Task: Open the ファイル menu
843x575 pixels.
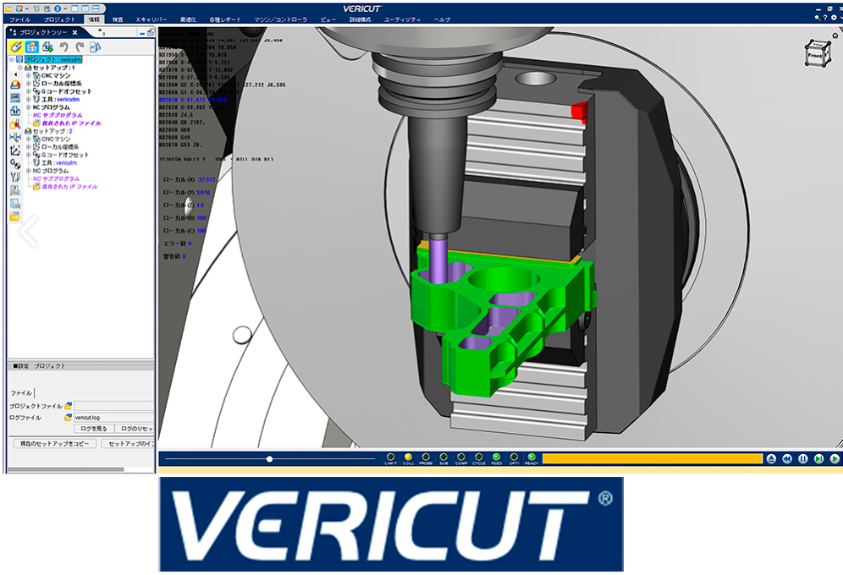Action: pos(20,19)
